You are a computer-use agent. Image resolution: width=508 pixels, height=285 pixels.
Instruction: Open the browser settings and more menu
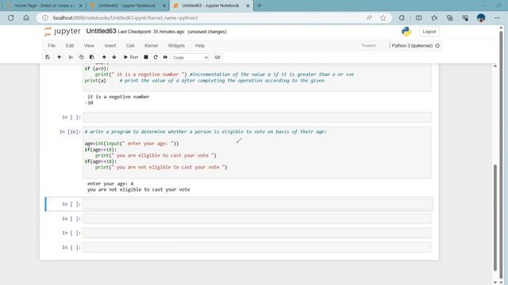[497, 17]
